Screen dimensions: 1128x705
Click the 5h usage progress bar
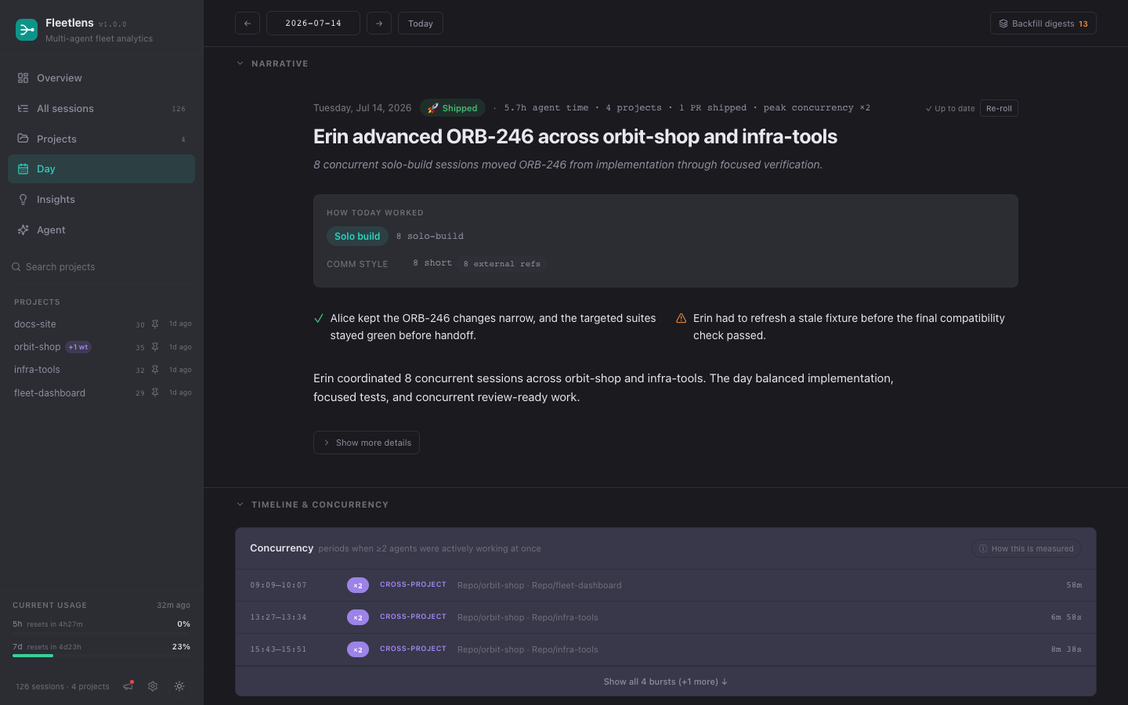click(x=101, y=633)
